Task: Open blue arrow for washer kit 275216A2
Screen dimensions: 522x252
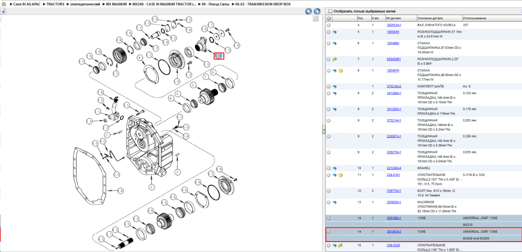Action: (335, 86)
